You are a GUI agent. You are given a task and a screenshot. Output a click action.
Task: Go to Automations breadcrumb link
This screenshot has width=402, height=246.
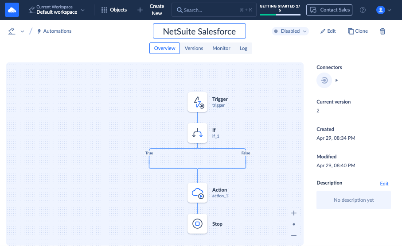[x=55, y=31]
